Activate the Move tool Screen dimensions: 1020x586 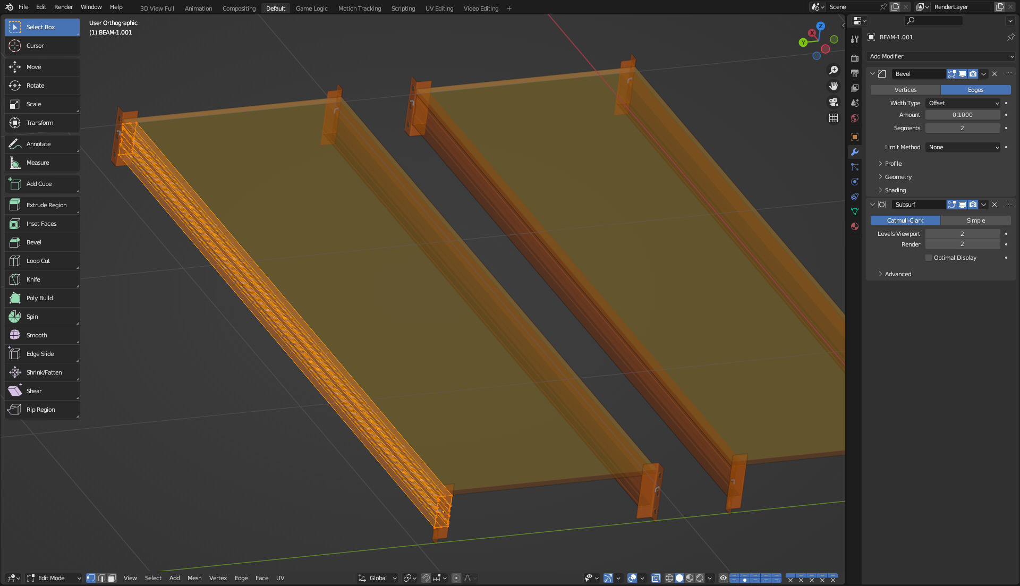[42, 67]
